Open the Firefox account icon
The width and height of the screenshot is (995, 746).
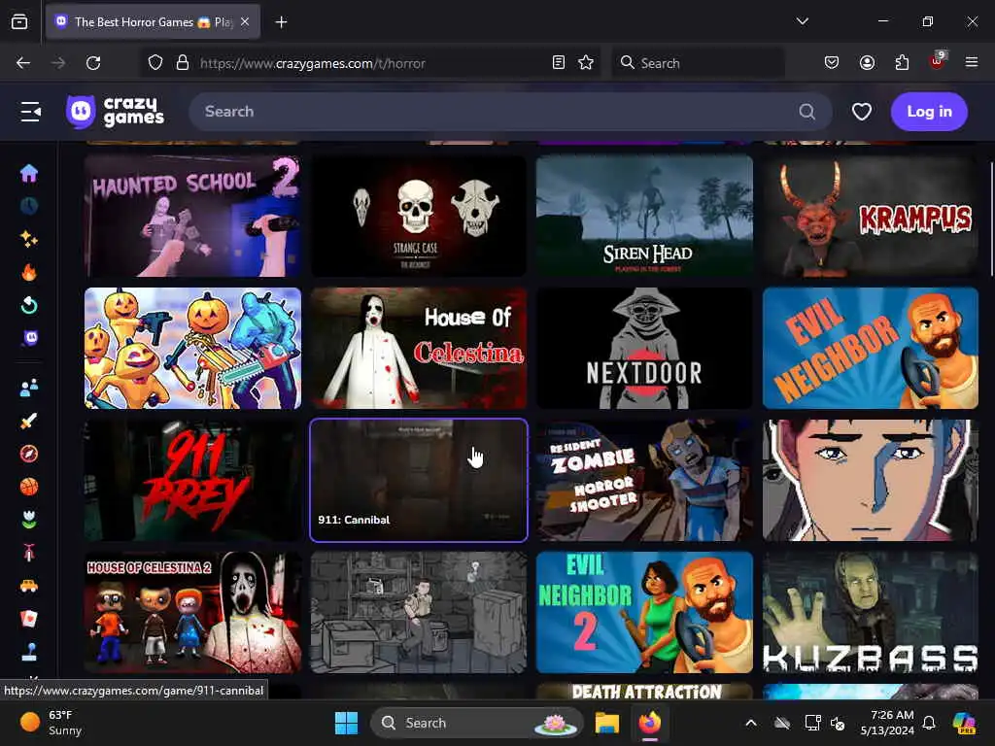pos(867,63)
